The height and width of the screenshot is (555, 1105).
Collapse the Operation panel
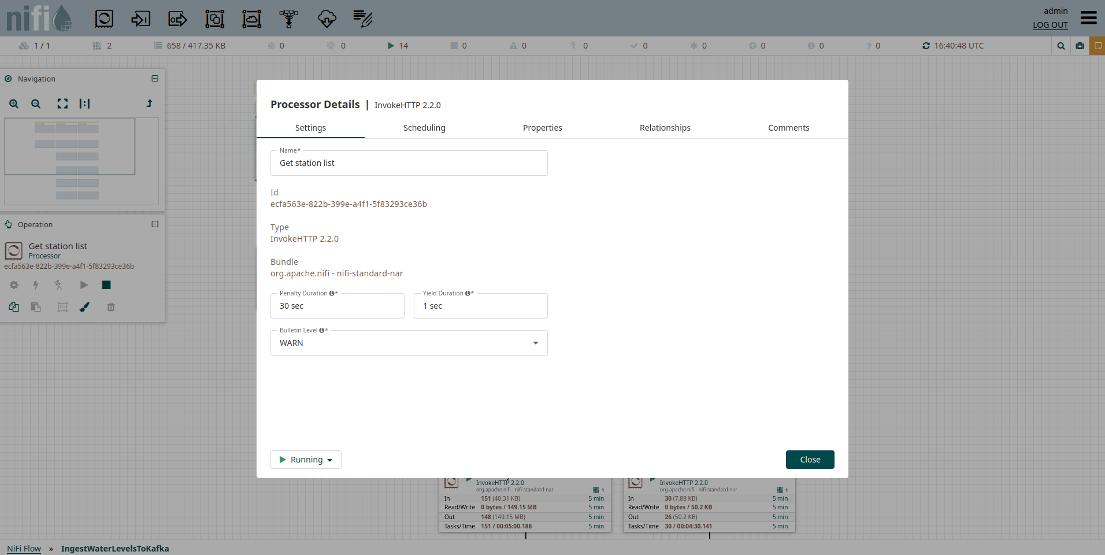[155, 224]
